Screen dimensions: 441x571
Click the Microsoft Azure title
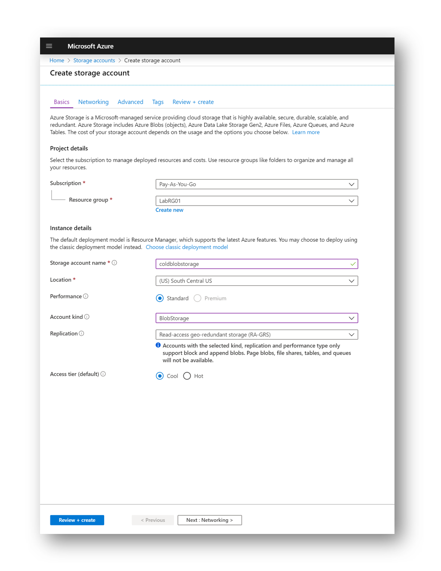click(x=90, y=46)
